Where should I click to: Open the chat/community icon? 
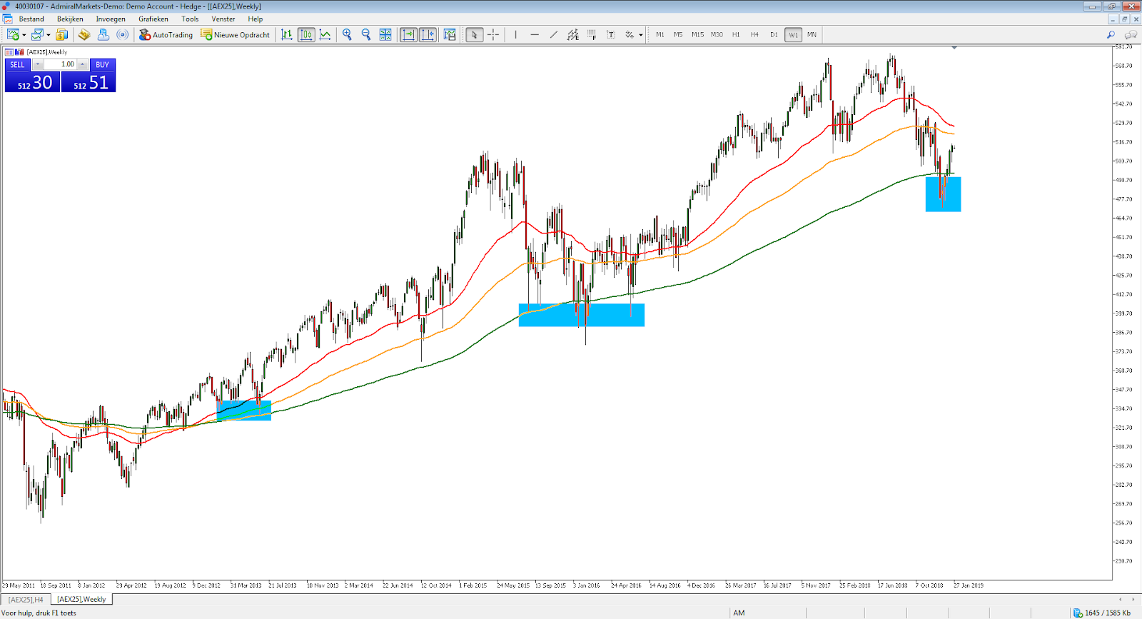(x=1131, y=34)
